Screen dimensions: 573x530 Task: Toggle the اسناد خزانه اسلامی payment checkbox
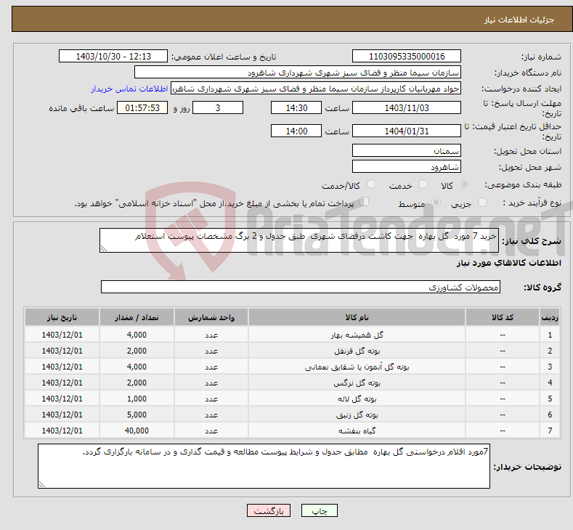pyautogui.click(x=364, y=202)
